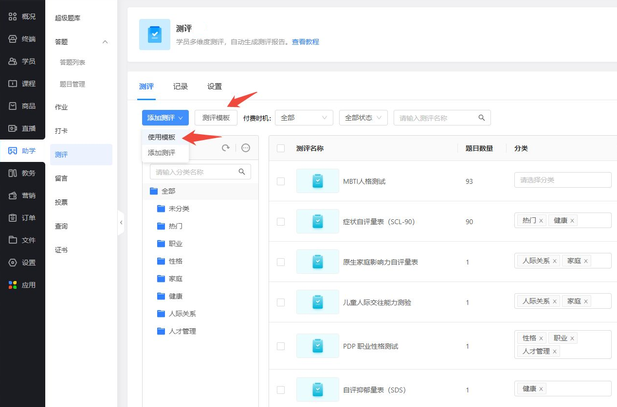Open the 营销 marketing section
617x407 pixels.
[x=22, y=195]
